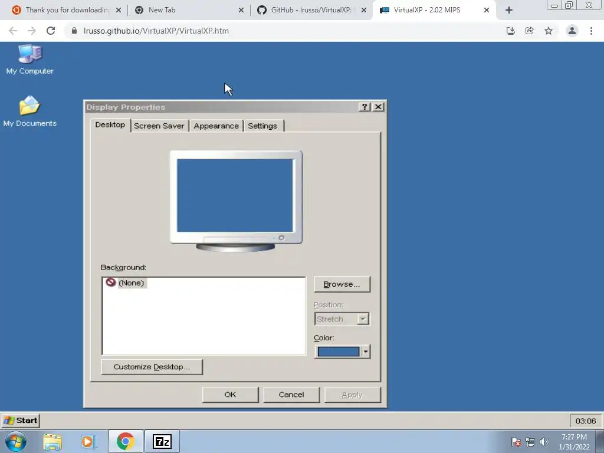Open the Appearance tab

216,126
